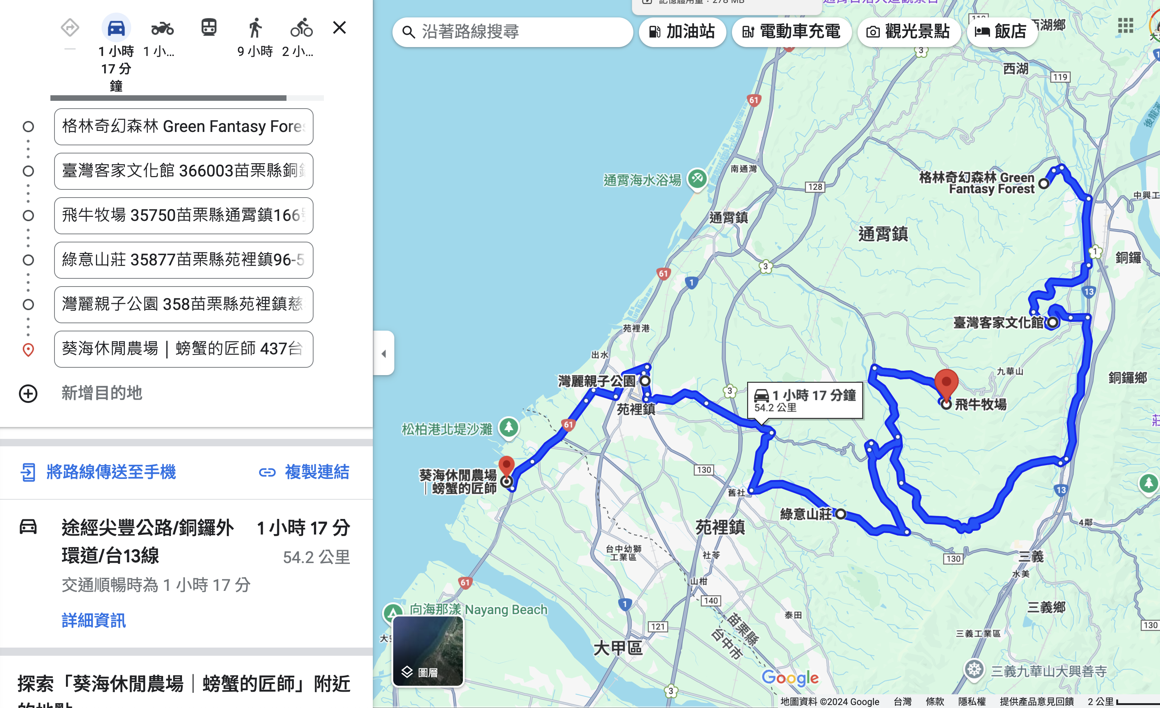1160x708 pixels.
Task: Collapse the side panel with arrow
Action: (384, 353)
